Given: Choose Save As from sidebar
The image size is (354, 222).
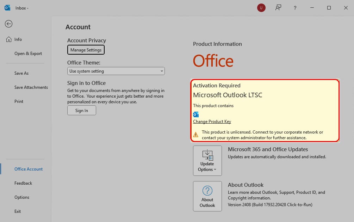Looking at the screenshot, I should click(21, 73).
